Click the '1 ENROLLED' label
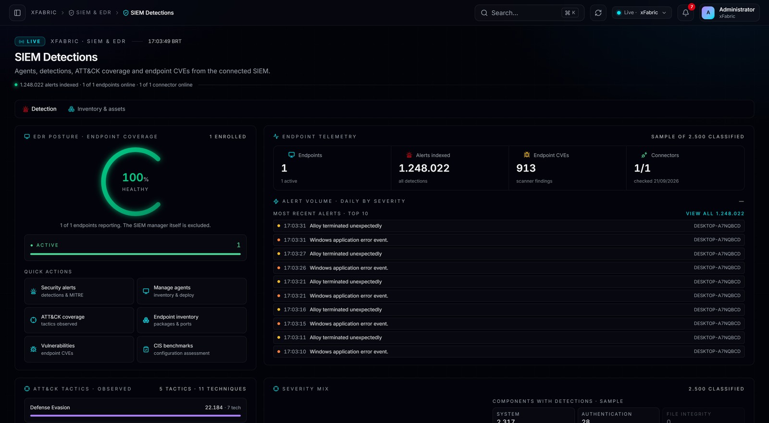This screenshot has width=769, height=423. 228,137
